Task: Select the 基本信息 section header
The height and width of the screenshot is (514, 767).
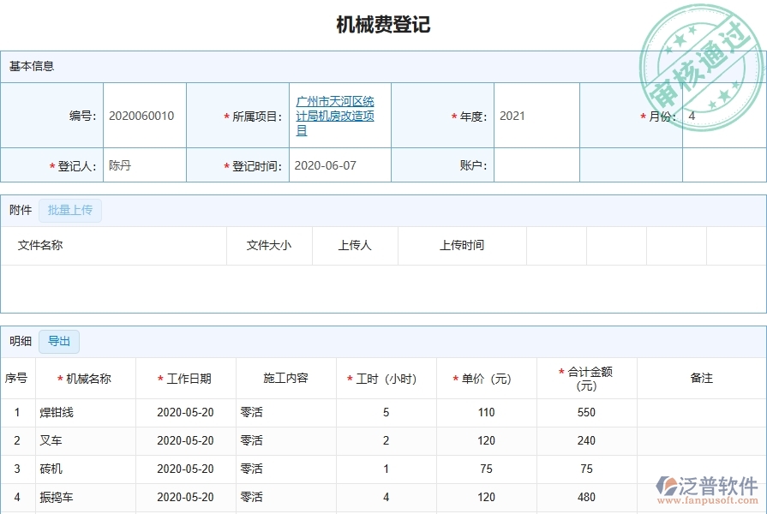Action: [x=31, y=66]
